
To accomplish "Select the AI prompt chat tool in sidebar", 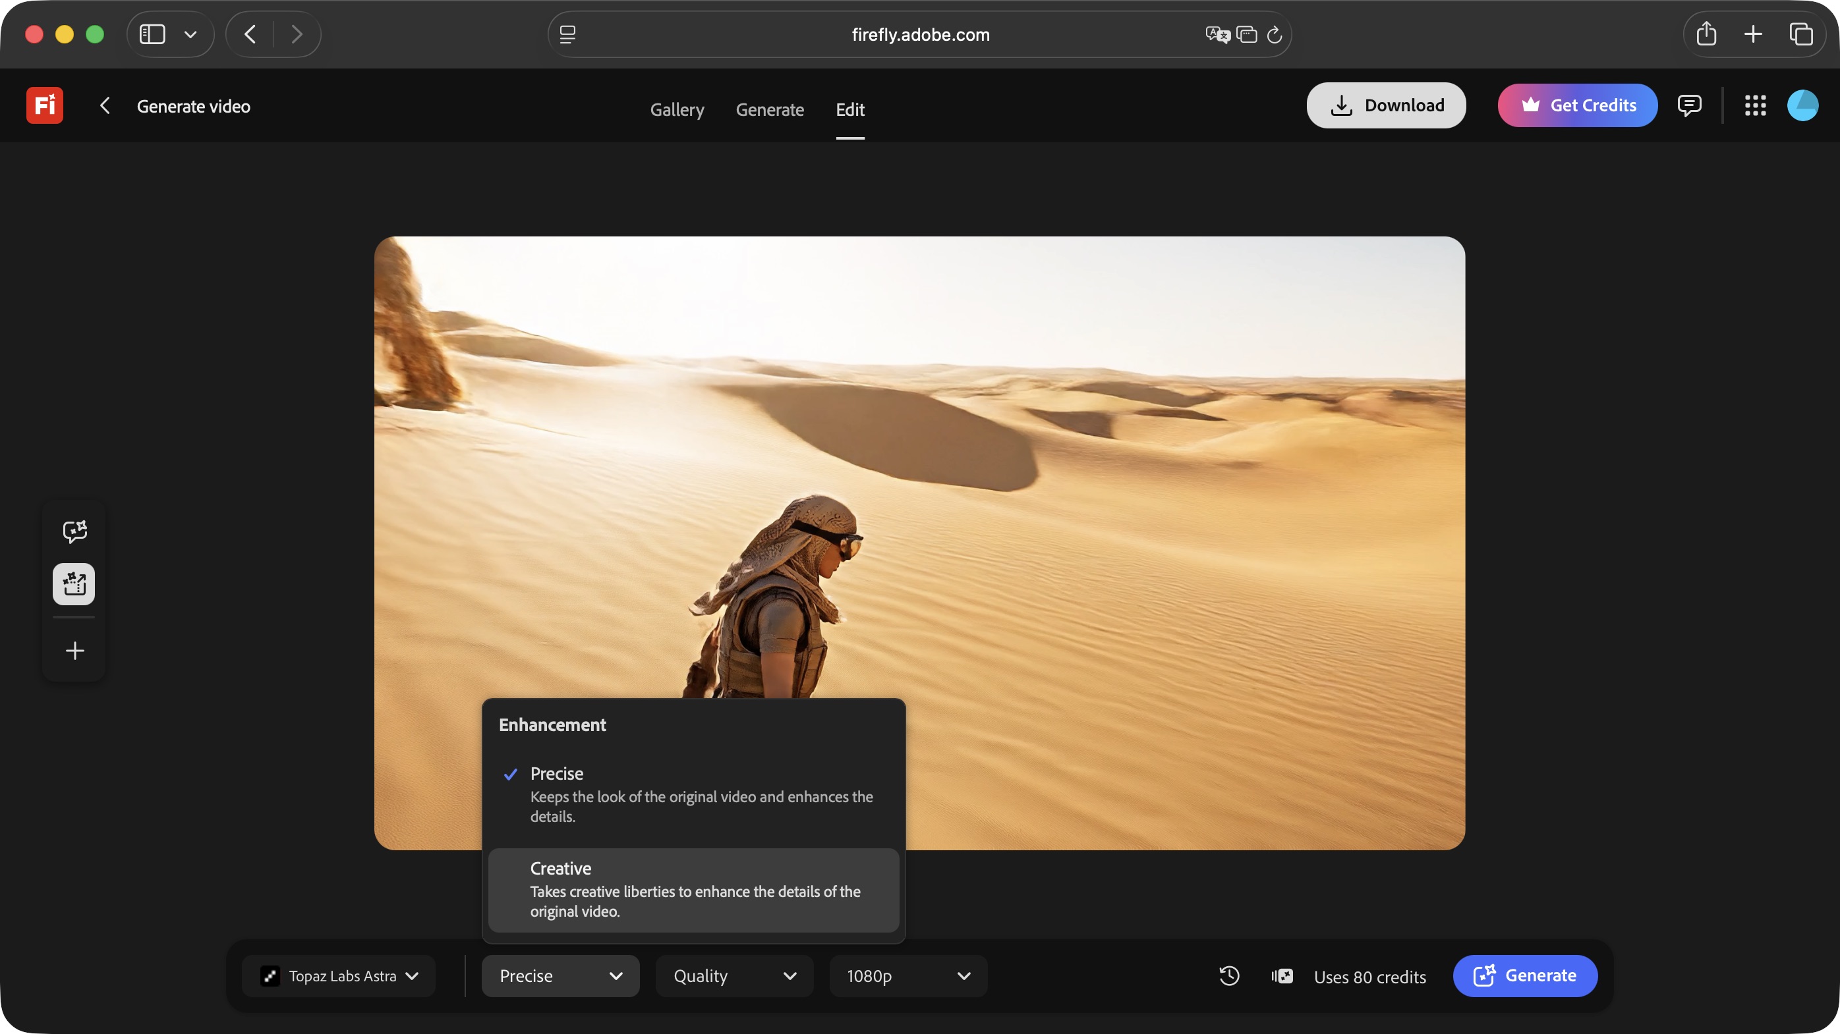I will (74, 531).
